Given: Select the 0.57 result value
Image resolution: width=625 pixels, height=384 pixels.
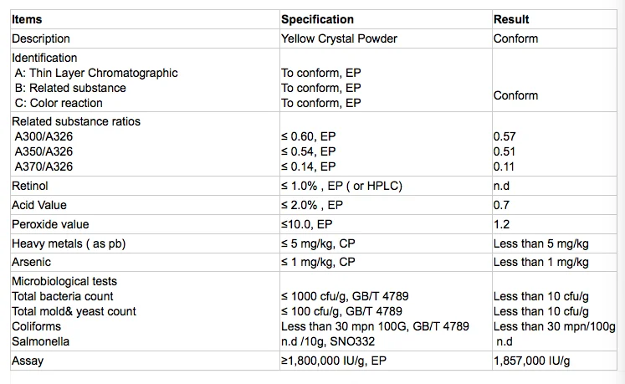Looking at the screenshot, I should click(505, 136).
